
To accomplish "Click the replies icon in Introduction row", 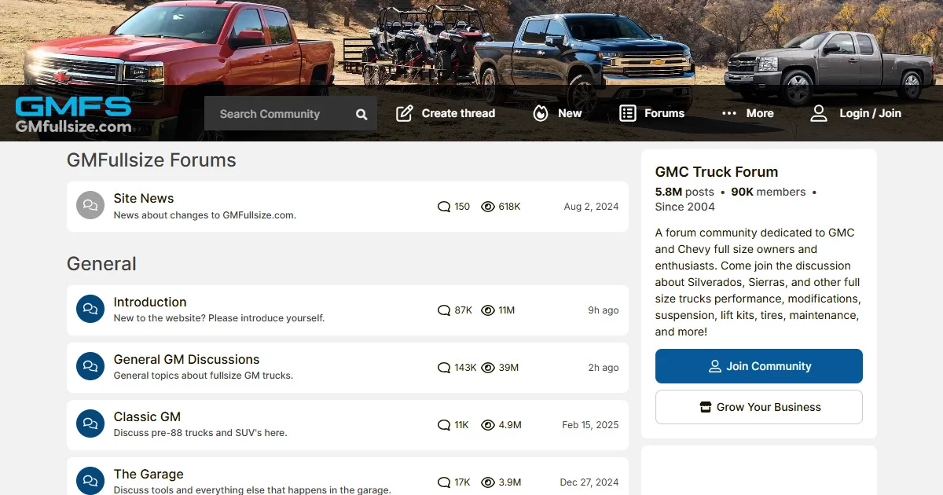I will [x=444, y=310].
